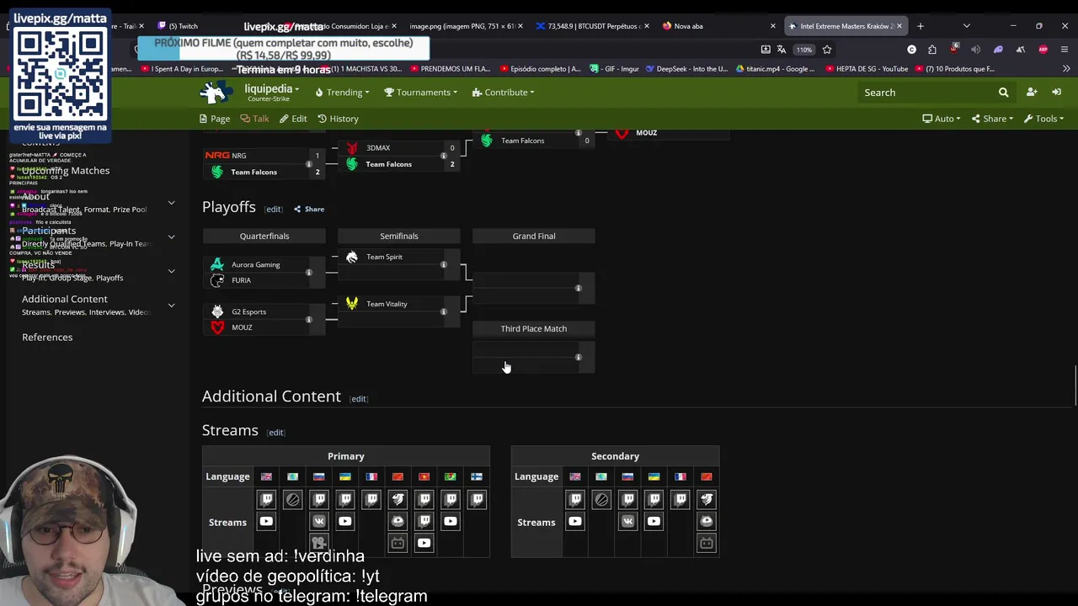Open French Twitch stream in Primary table
This screenshot has height=606, width=1078.
point(371,500)
